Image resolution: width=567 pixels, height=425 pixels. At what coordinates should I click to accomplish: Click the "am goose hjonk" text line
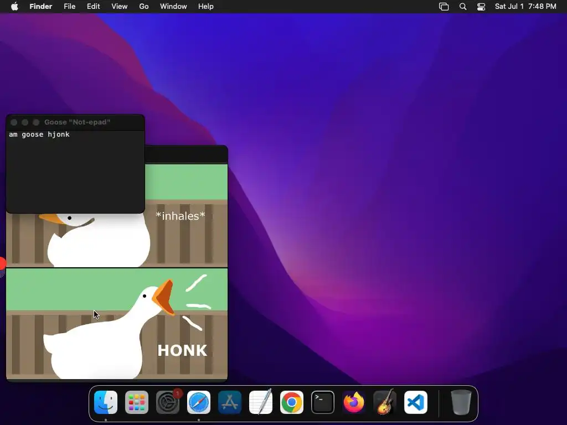point(39,134)
